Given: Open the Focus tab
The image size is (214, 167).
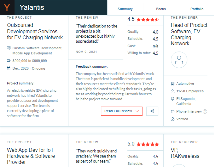Looking at the screenshot, I should coord(161,9).
